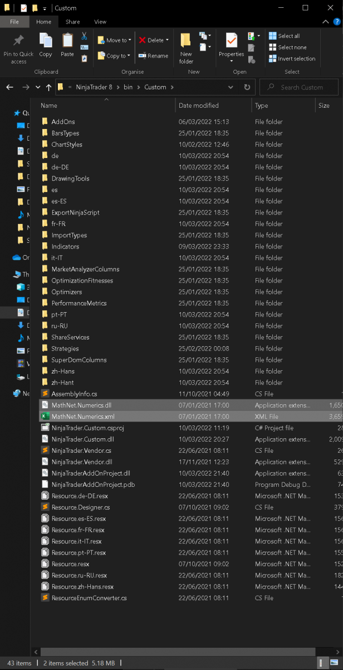Click the Copy icon in Clipboard group

tap(46, 41)
